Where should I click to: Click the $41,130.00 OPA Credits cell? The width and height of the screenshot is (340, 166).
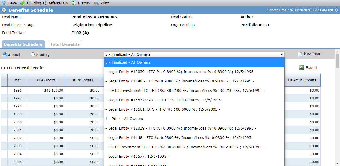coord(46,90)
